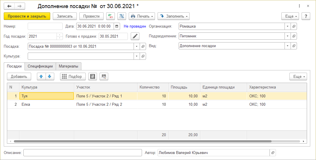Click the Готово к продаже date field
Screen dimensions: 316x160
pyautogui.click(x=113, y=36)
